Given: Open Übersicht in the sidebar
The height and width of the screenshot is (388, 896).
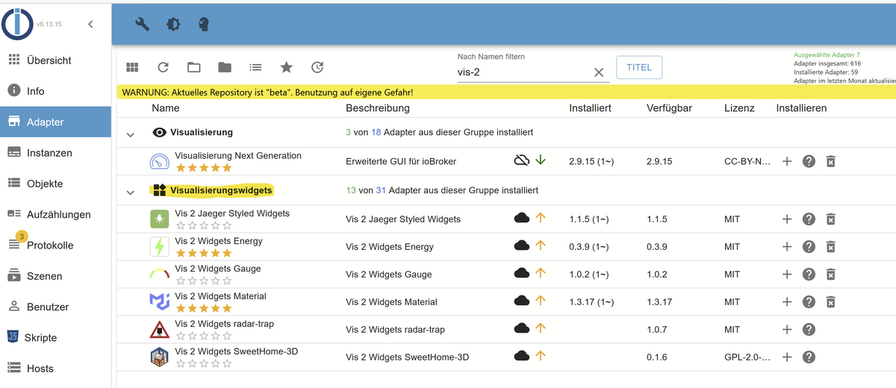Looking at the screenshot, I should pyautogui.click(x=55, y=60).
